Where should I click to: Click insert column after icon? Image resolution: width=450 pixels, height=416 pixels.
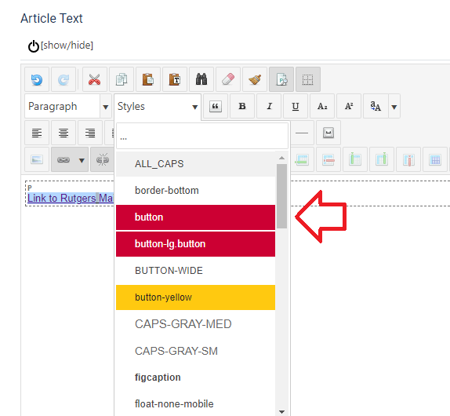point(382,159)
